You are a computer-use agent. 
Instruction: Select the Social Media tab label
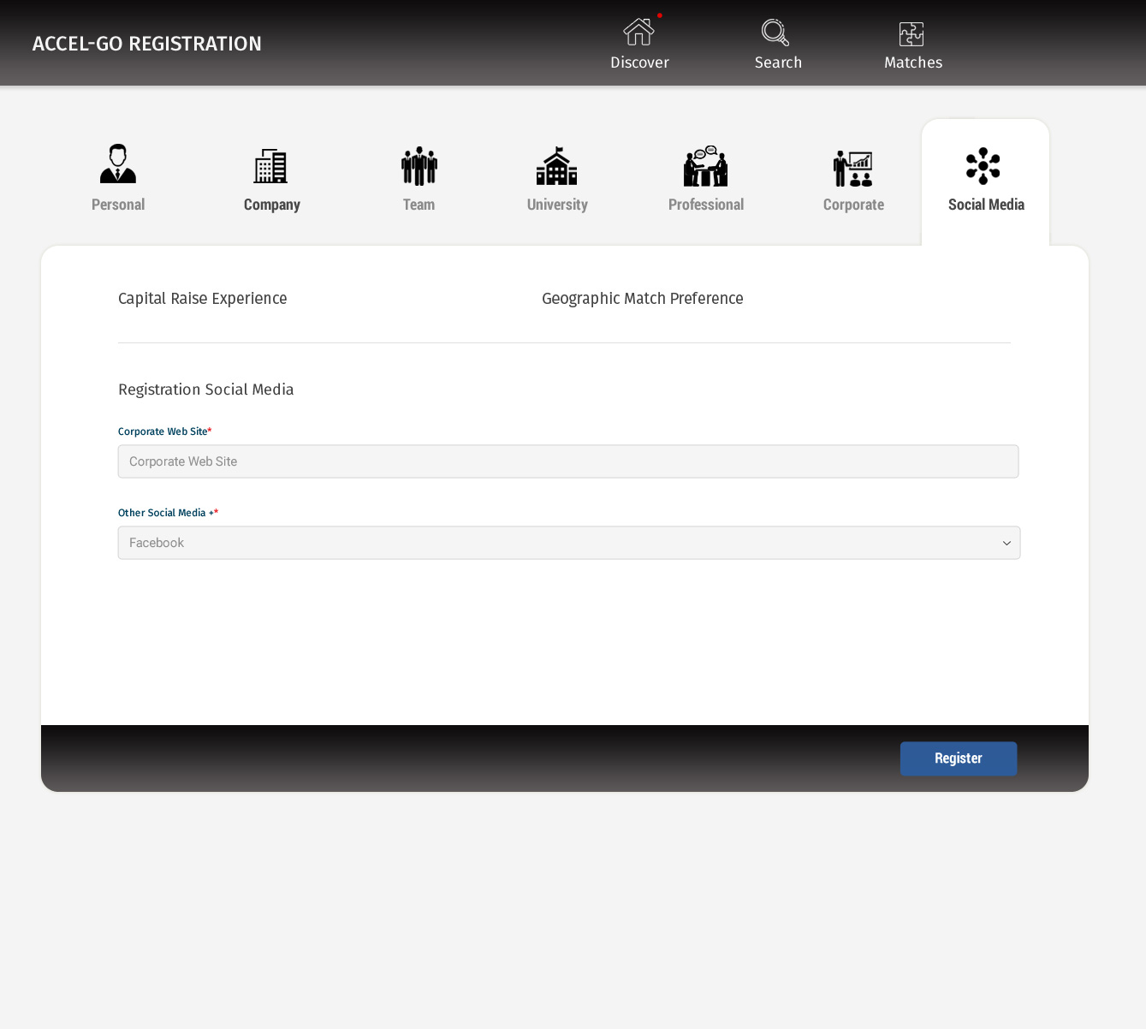click(x=986, y=205)
